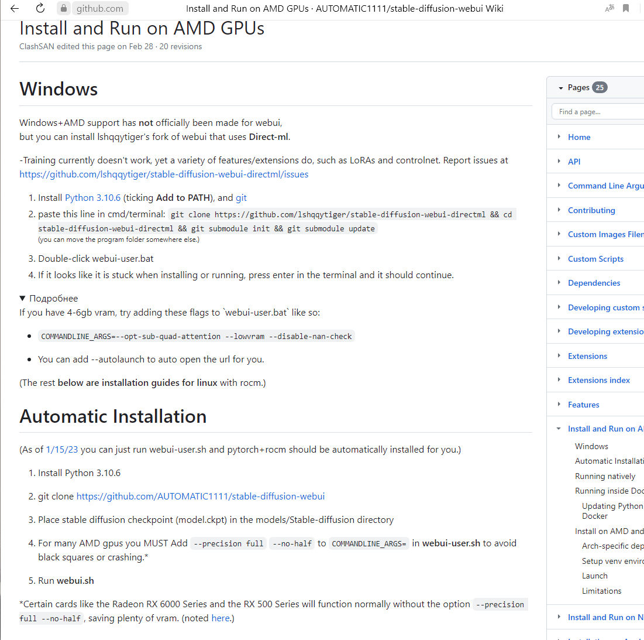This screenshot has width=644, height=640.
Task: Open AUTOMATIC1111 stable-diffusion-webui repo link
Action: (201, 497)
